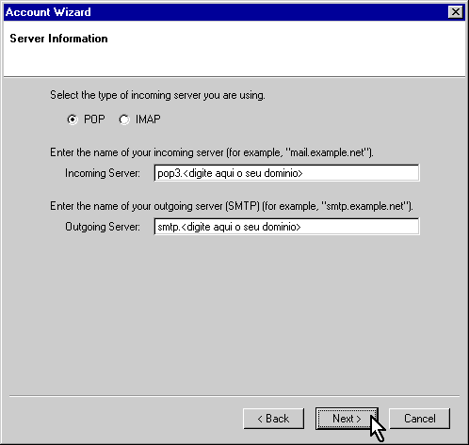
Task: Focus the Outgoing Server text field
Action: [x=286, y=227]
